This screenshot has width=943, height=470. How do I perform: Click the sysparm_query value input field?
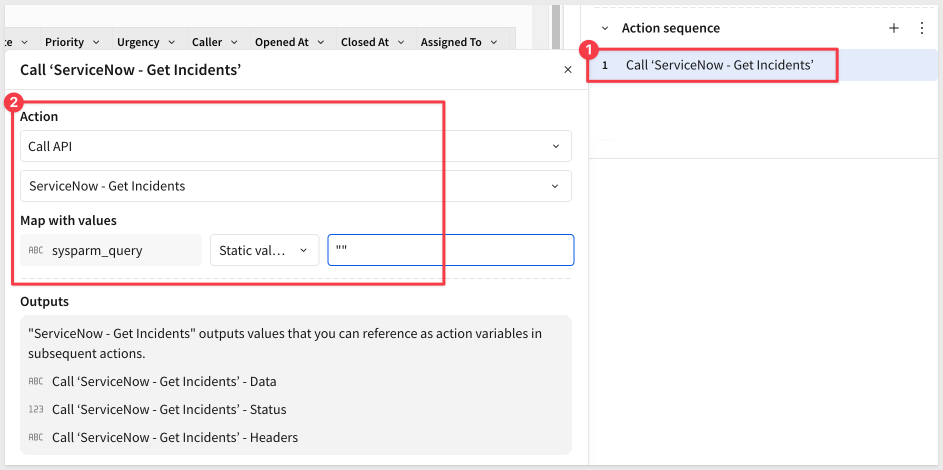450,250
